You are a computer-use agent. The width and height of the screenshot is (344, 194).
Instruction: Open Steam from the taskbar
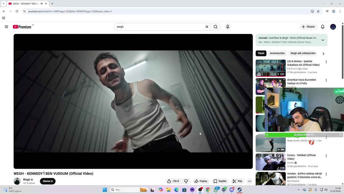click(x=239, y=190)
